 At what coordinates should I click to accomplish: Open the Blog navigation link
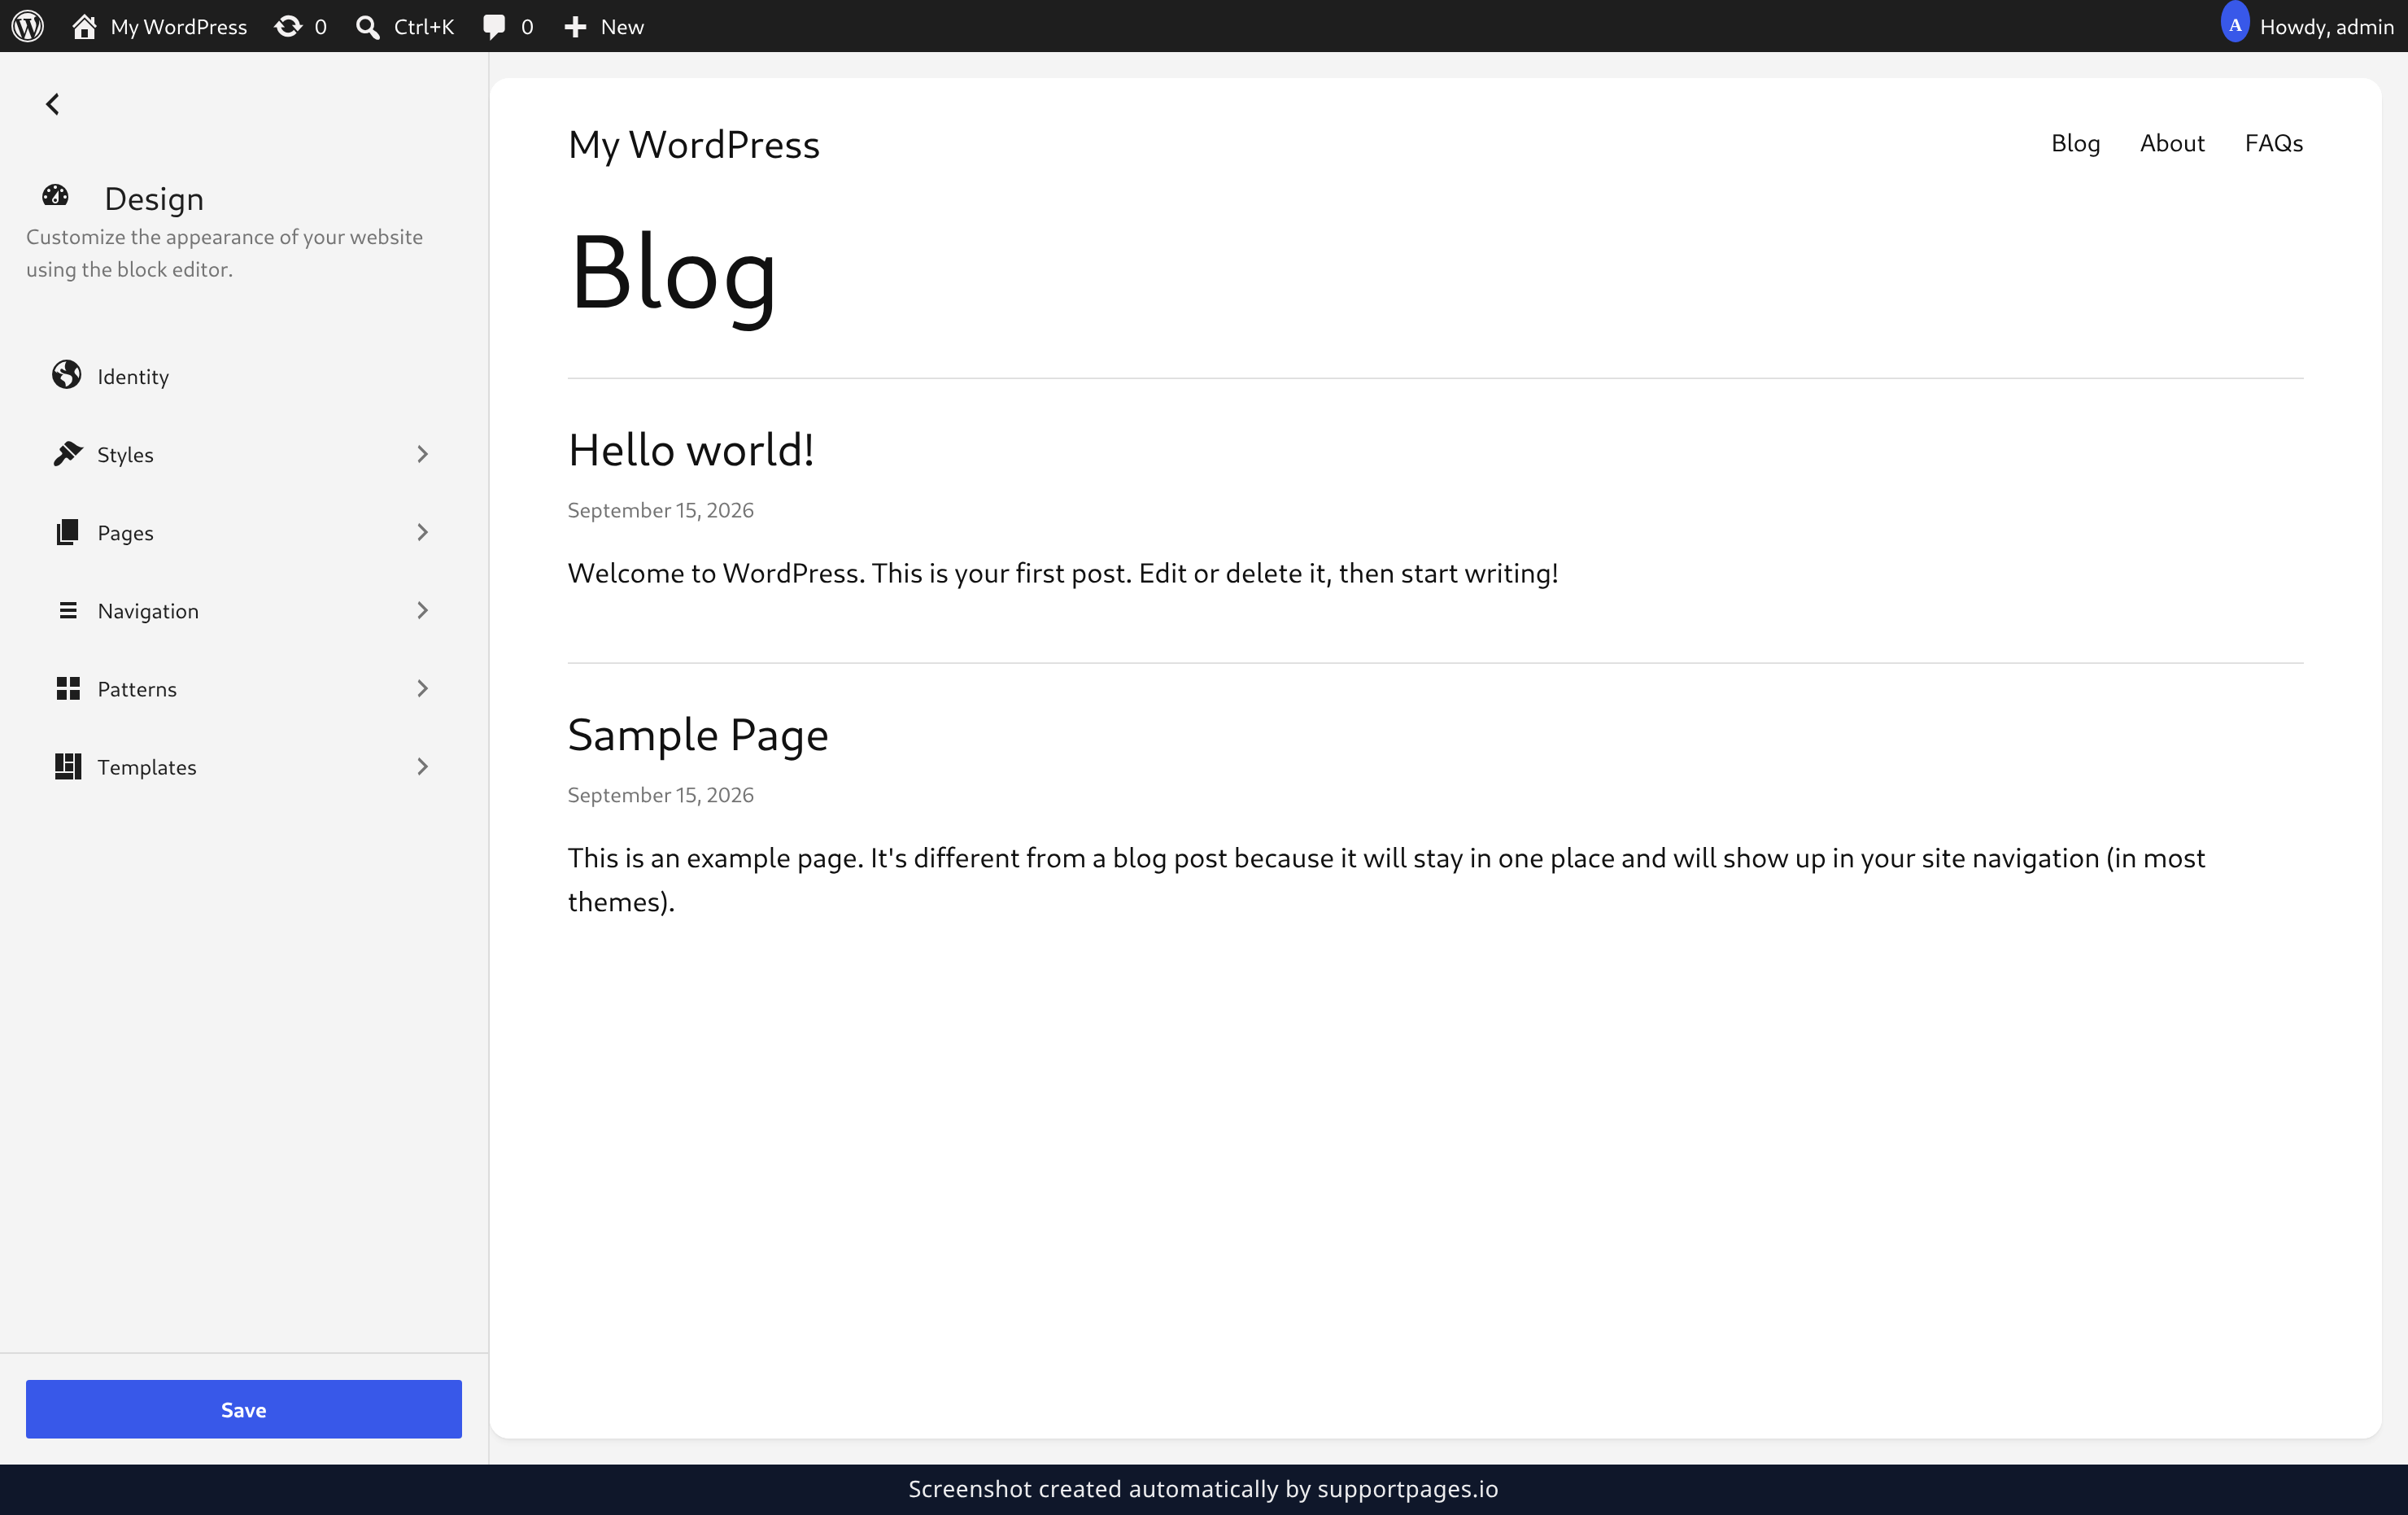click(x=2075, y=143)
